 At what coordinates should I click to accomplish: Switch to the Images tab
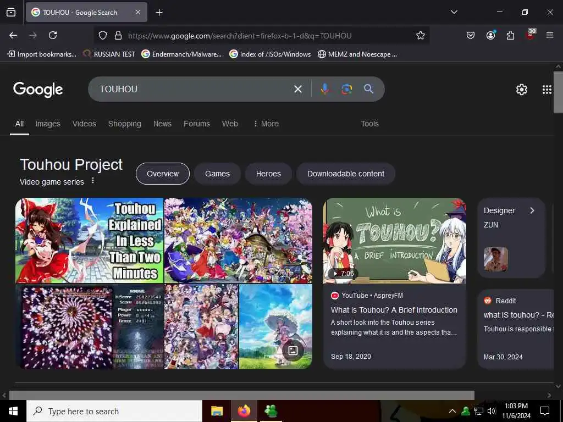coord(48,124)
